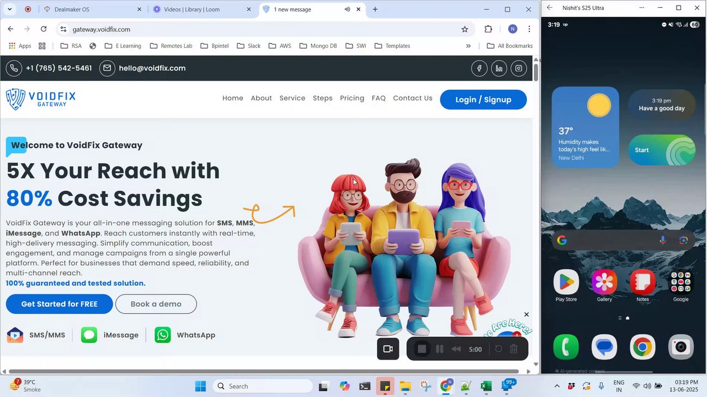Pause the Loom recording
This screenshot has width=707, height=397.
click(x=440, y=349)
